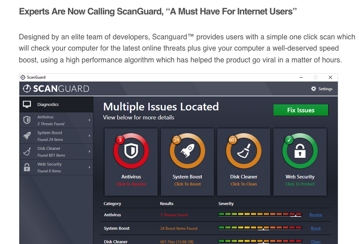Click the System Boost severity meter bar
The image size is (359, 244).
[x=260, y=228]
